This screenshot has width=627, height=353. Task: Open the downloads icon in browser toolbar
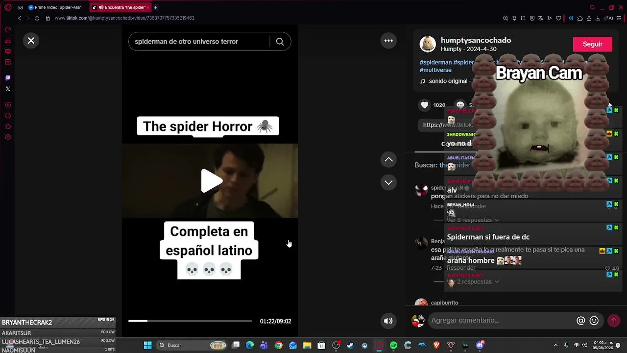click(597, 18)
